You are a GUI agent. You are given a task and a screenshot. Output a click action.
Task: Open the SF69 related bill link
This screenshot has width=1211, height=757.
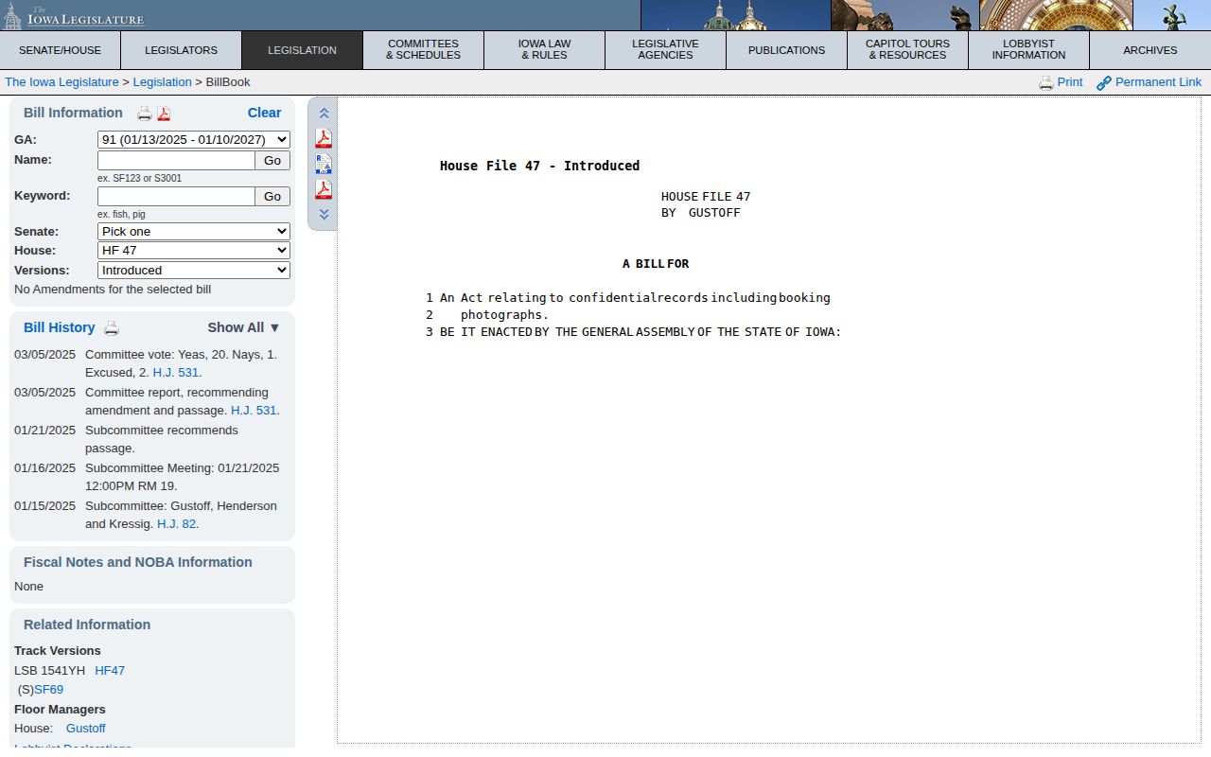(49, 690)
